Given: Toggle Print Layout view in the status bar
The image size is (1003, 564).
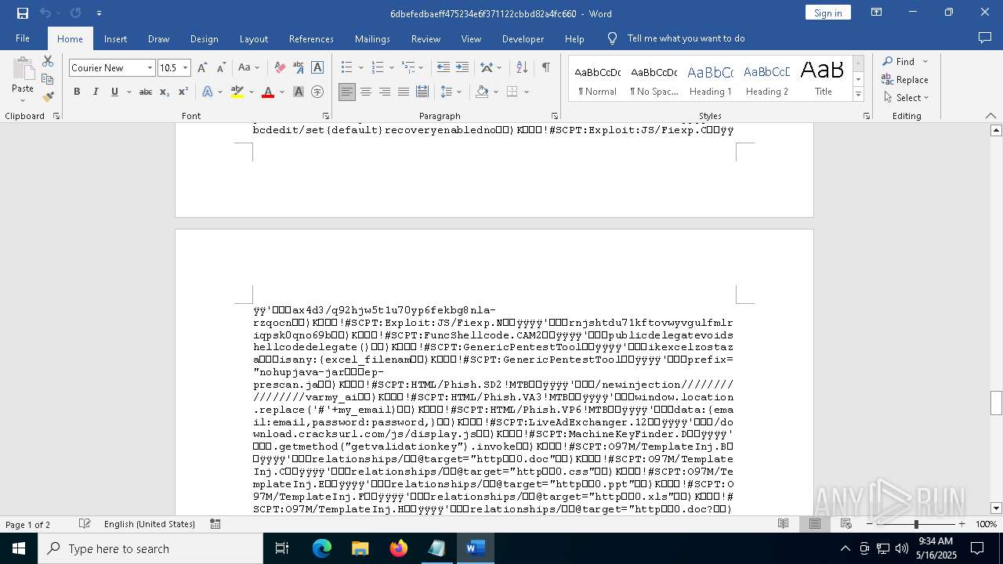Looking at the screenshot, I should click(x=815, y=524).
